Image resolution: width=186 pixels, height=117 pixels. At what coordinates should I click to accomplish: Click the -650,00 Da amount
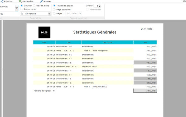pos(152,79)
